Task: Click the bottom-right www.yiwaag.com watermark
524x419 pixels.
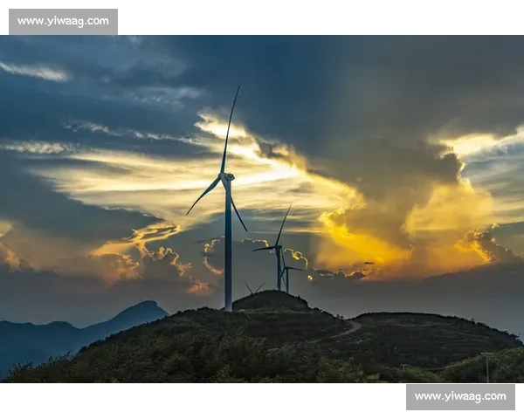Action: coord(460,397)
